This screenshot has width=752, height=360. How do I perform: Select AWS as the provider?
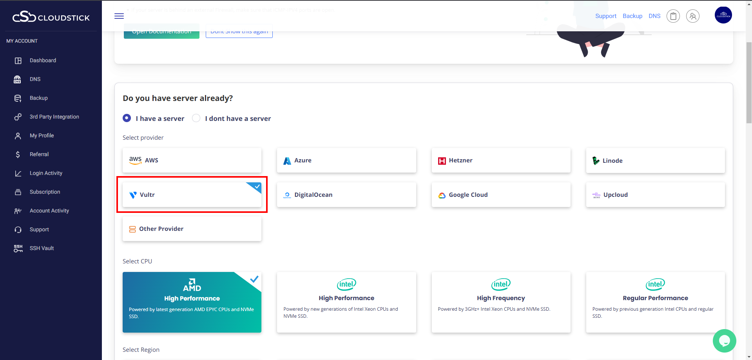[x=192, y=160]
